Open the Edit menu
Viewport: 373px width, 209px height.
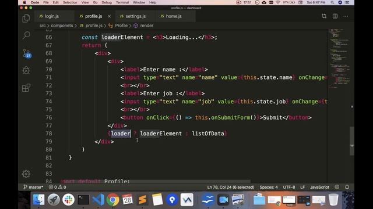(x=56, y=2)
